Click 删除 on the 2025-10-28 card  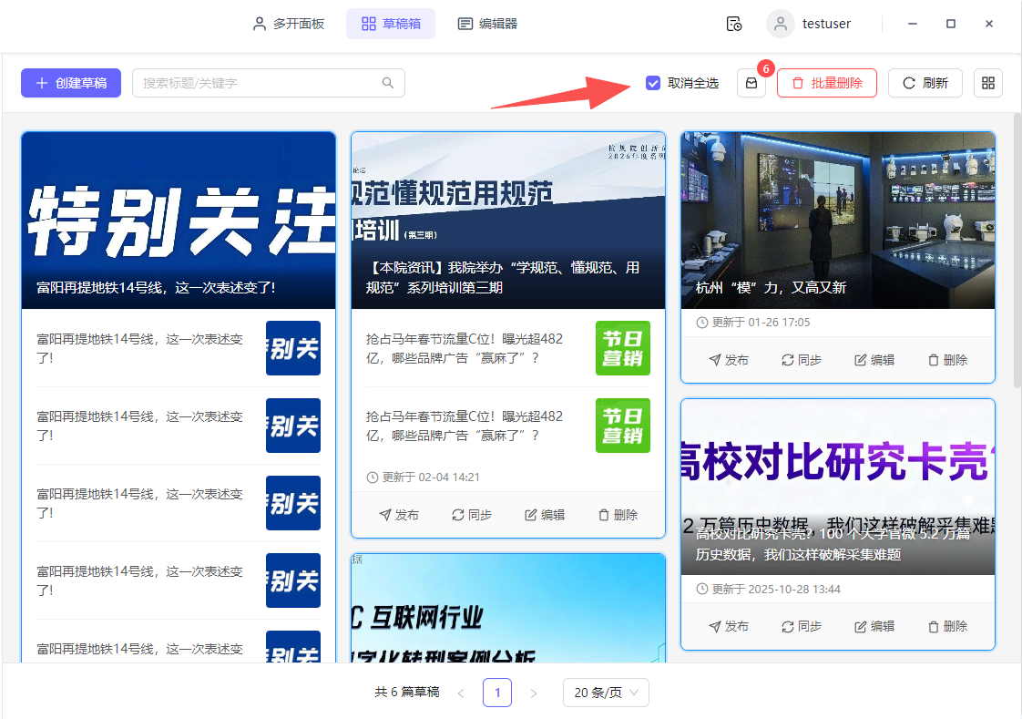point(947,626)
